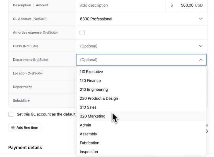Check Set this GL account as default
This screenshot has height=157, width=214.
click(x=11, y=114)
